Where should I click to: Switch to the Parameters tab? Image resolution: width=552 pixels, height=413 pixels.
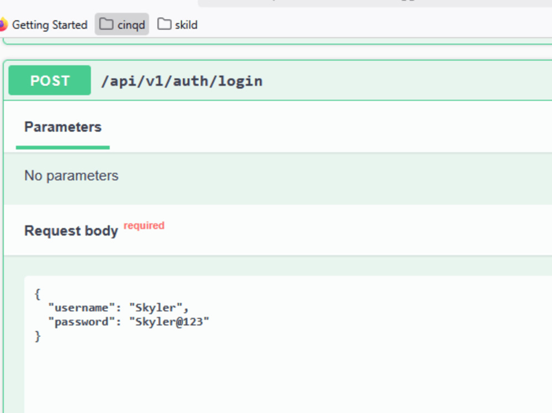click(x=63, y=127)
